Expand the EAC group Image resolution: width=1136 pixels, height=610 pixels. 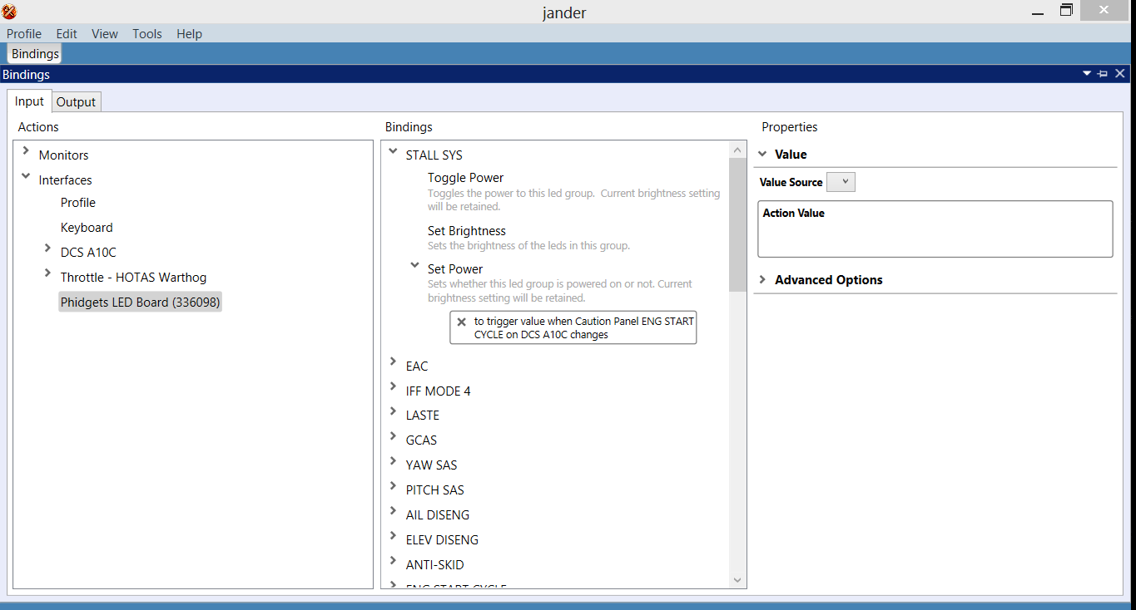tap(393, 362)
